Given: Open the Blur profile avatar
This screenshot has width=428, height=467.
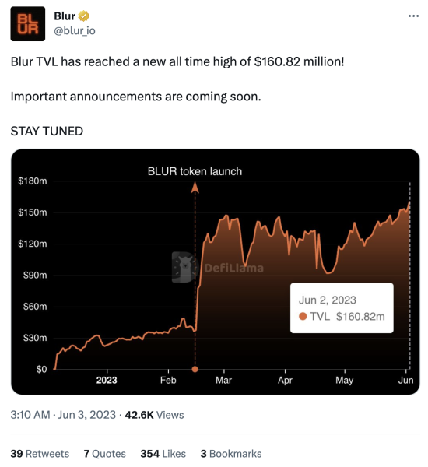Looking at the screenshot, I should pos(28,24).
